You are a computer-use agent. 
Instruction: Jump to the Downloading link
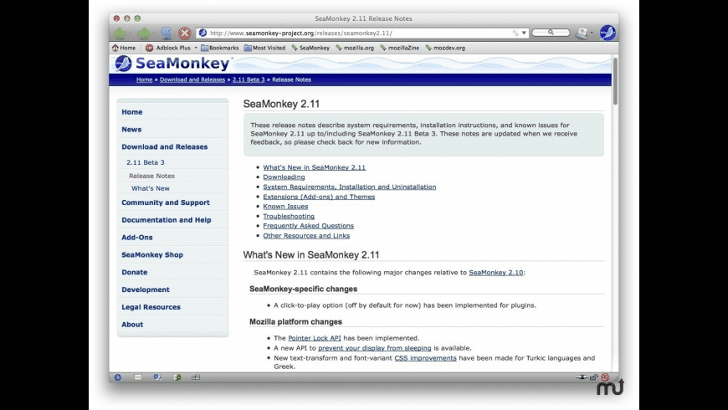[285, 177]
